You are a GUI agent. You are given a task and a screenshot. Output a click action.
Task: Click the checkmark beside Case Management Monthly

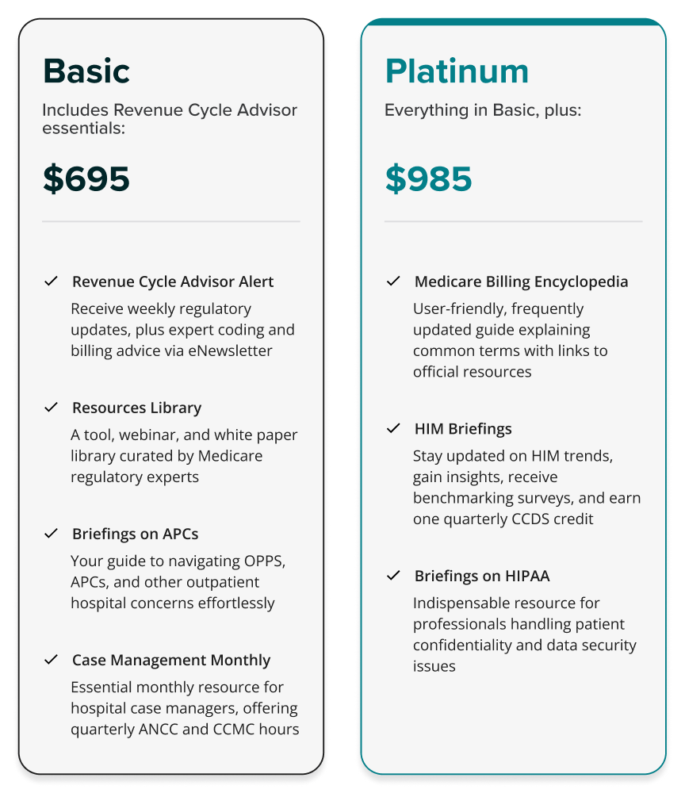[x=51, y=660]
